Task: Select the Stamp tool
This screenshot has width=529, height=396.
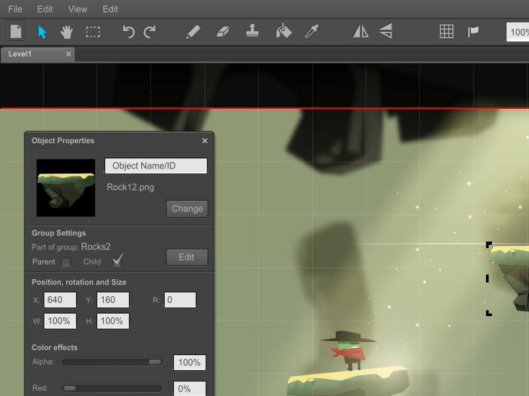Action: 252,31
